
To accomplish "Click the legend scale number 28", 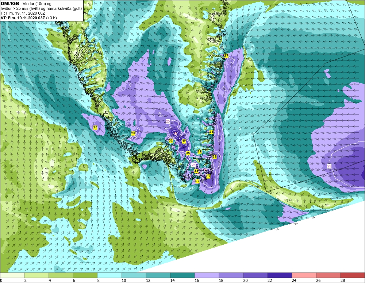I will [x=343, y=281].
